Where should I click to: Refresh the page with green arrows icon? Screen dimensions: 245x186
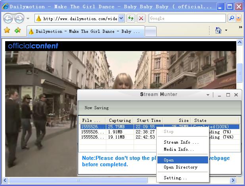(x=131, y=19)
